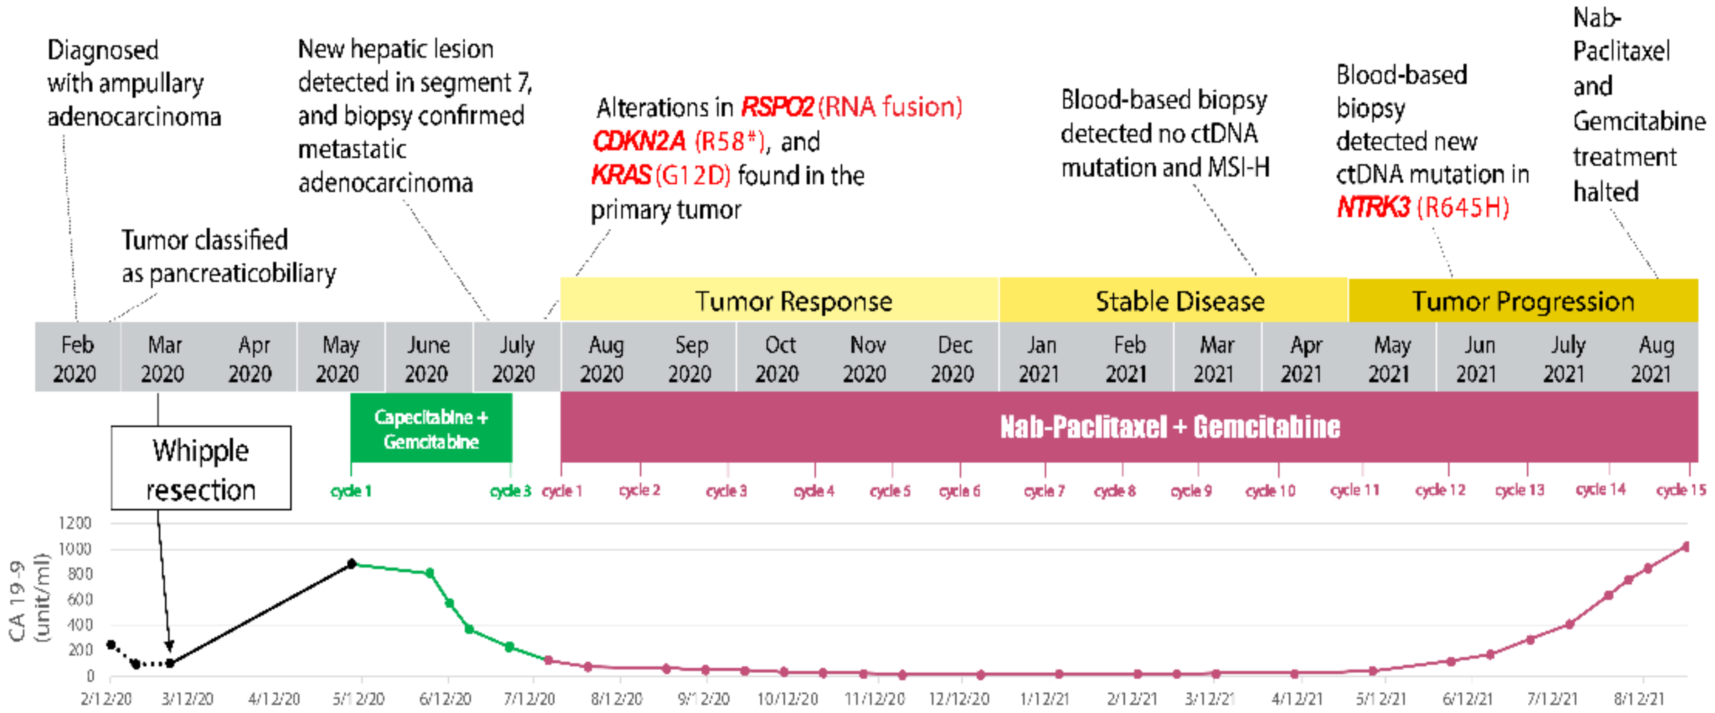
Task: Click the final CA 19-9 data point near 1000
Action: (1686, 547)
